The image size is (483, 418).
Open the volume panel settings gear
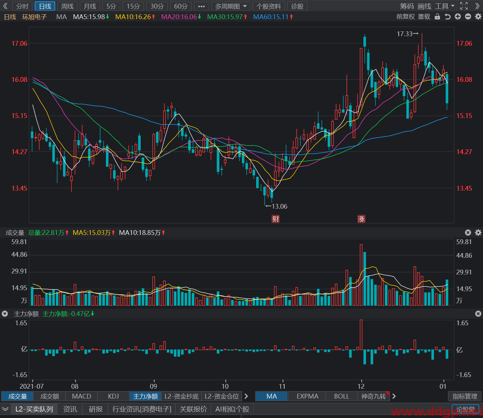(478, 233)
